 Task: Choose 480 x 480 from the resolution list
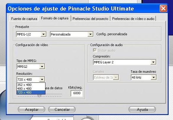click(x=31, y=89)
